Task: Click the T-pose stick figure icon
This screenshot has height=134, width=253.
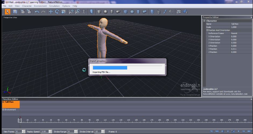Action: 84,12
